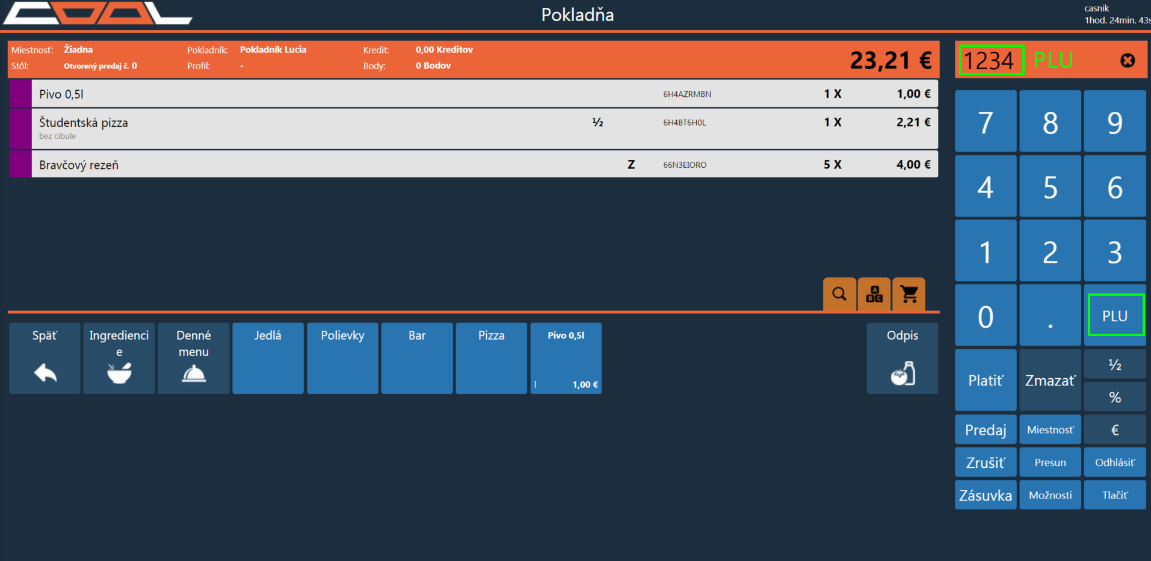The width and height of the screenshot is (1151, 561).
Task: Add Pivo 0,5l product tile
Action: 566,358
